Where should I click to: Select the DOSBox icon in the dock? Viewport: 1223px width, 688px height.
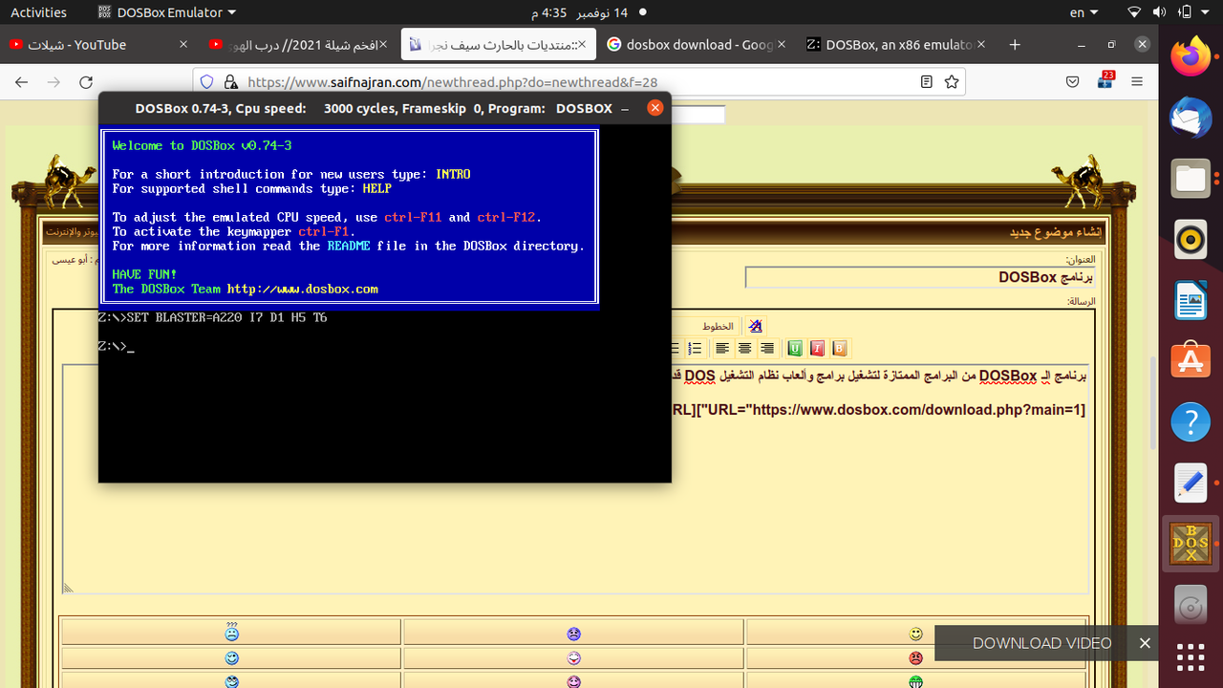tap(1191, 544)
